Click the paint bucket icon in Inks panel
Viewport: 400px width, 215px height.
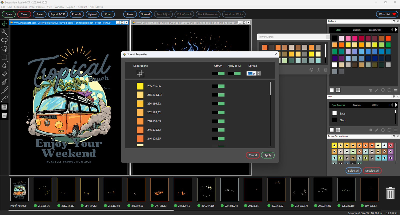[370, 130]
